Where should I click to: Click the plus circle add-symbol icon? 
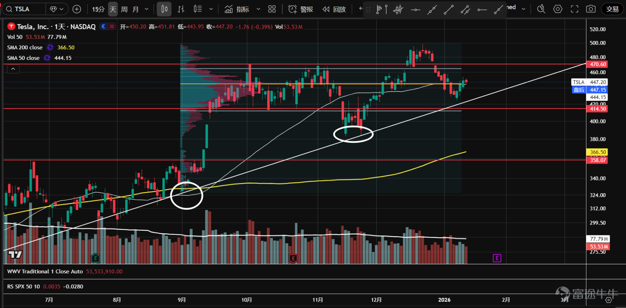coord(77,9)
